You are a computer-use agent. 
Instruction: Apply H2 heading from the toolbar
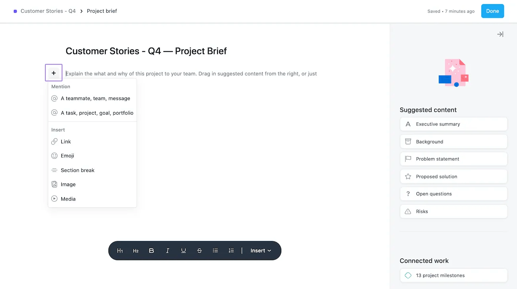[x=136, y=251]
